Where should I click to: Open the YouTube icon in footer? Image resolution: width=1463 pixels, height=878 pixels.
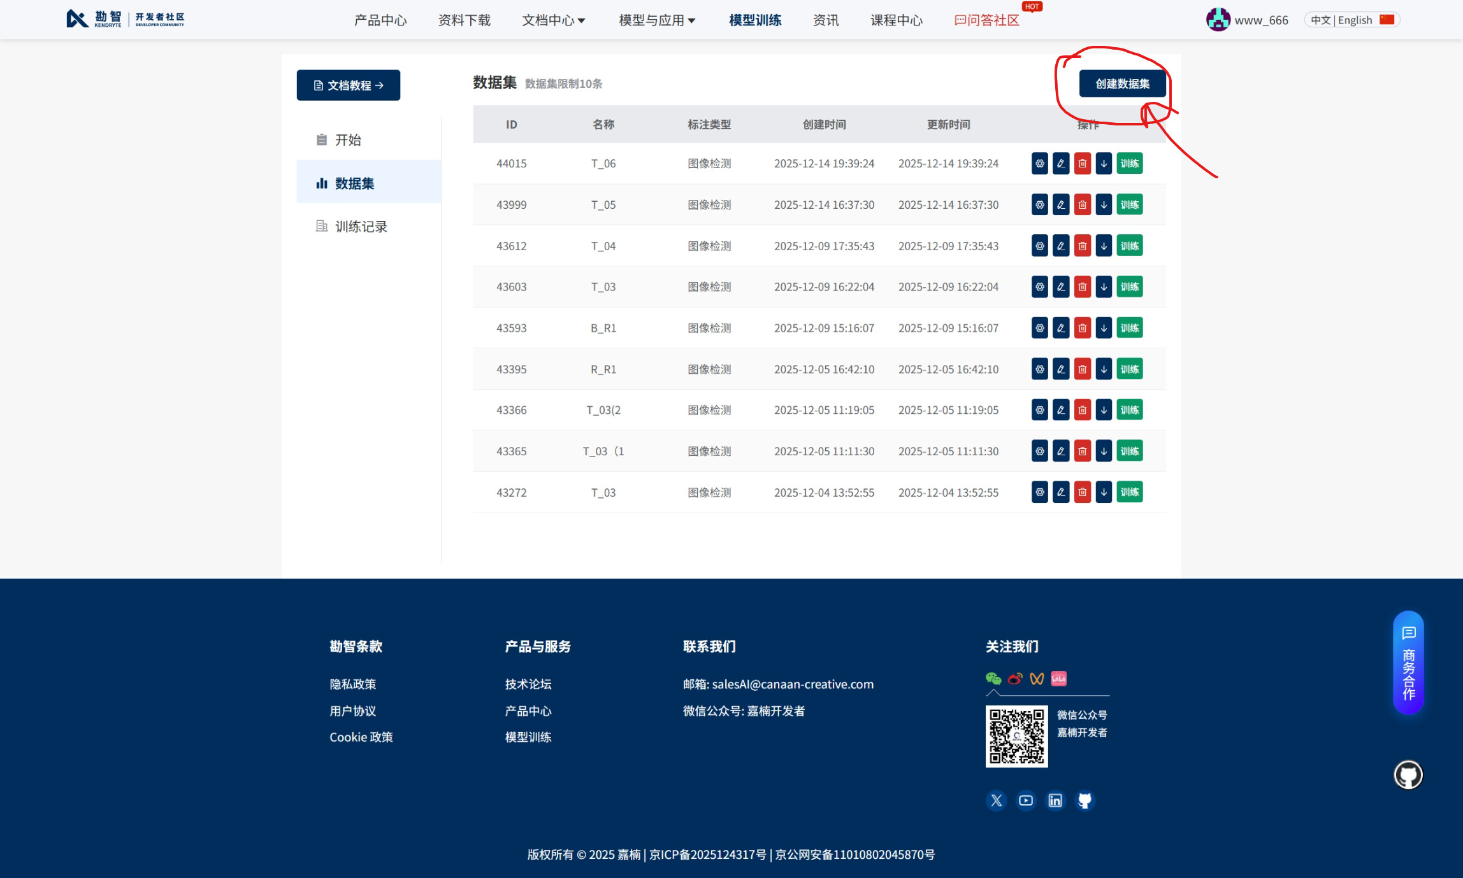tap(1026, 800)
